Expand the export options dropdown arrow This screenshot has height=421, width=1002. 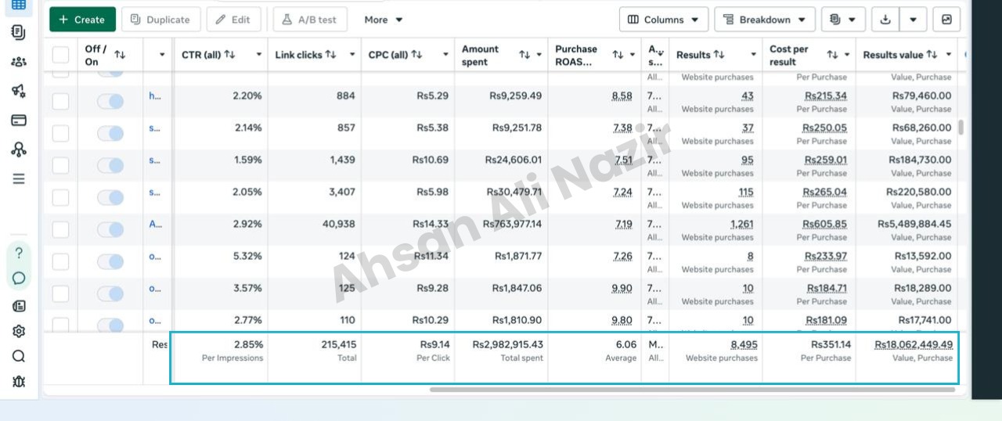pos(914,20)
